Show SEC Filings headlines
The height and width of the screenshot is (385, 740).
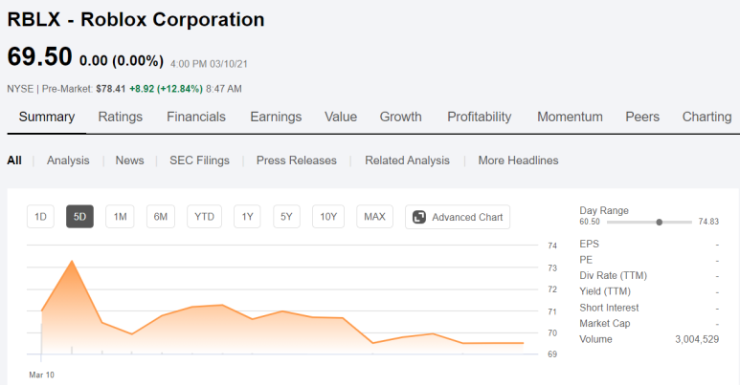[200, 160]
